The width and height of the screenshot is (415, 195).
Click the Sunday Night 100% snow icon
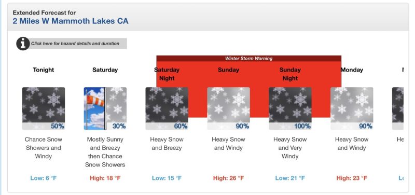(x=290, y=108)
